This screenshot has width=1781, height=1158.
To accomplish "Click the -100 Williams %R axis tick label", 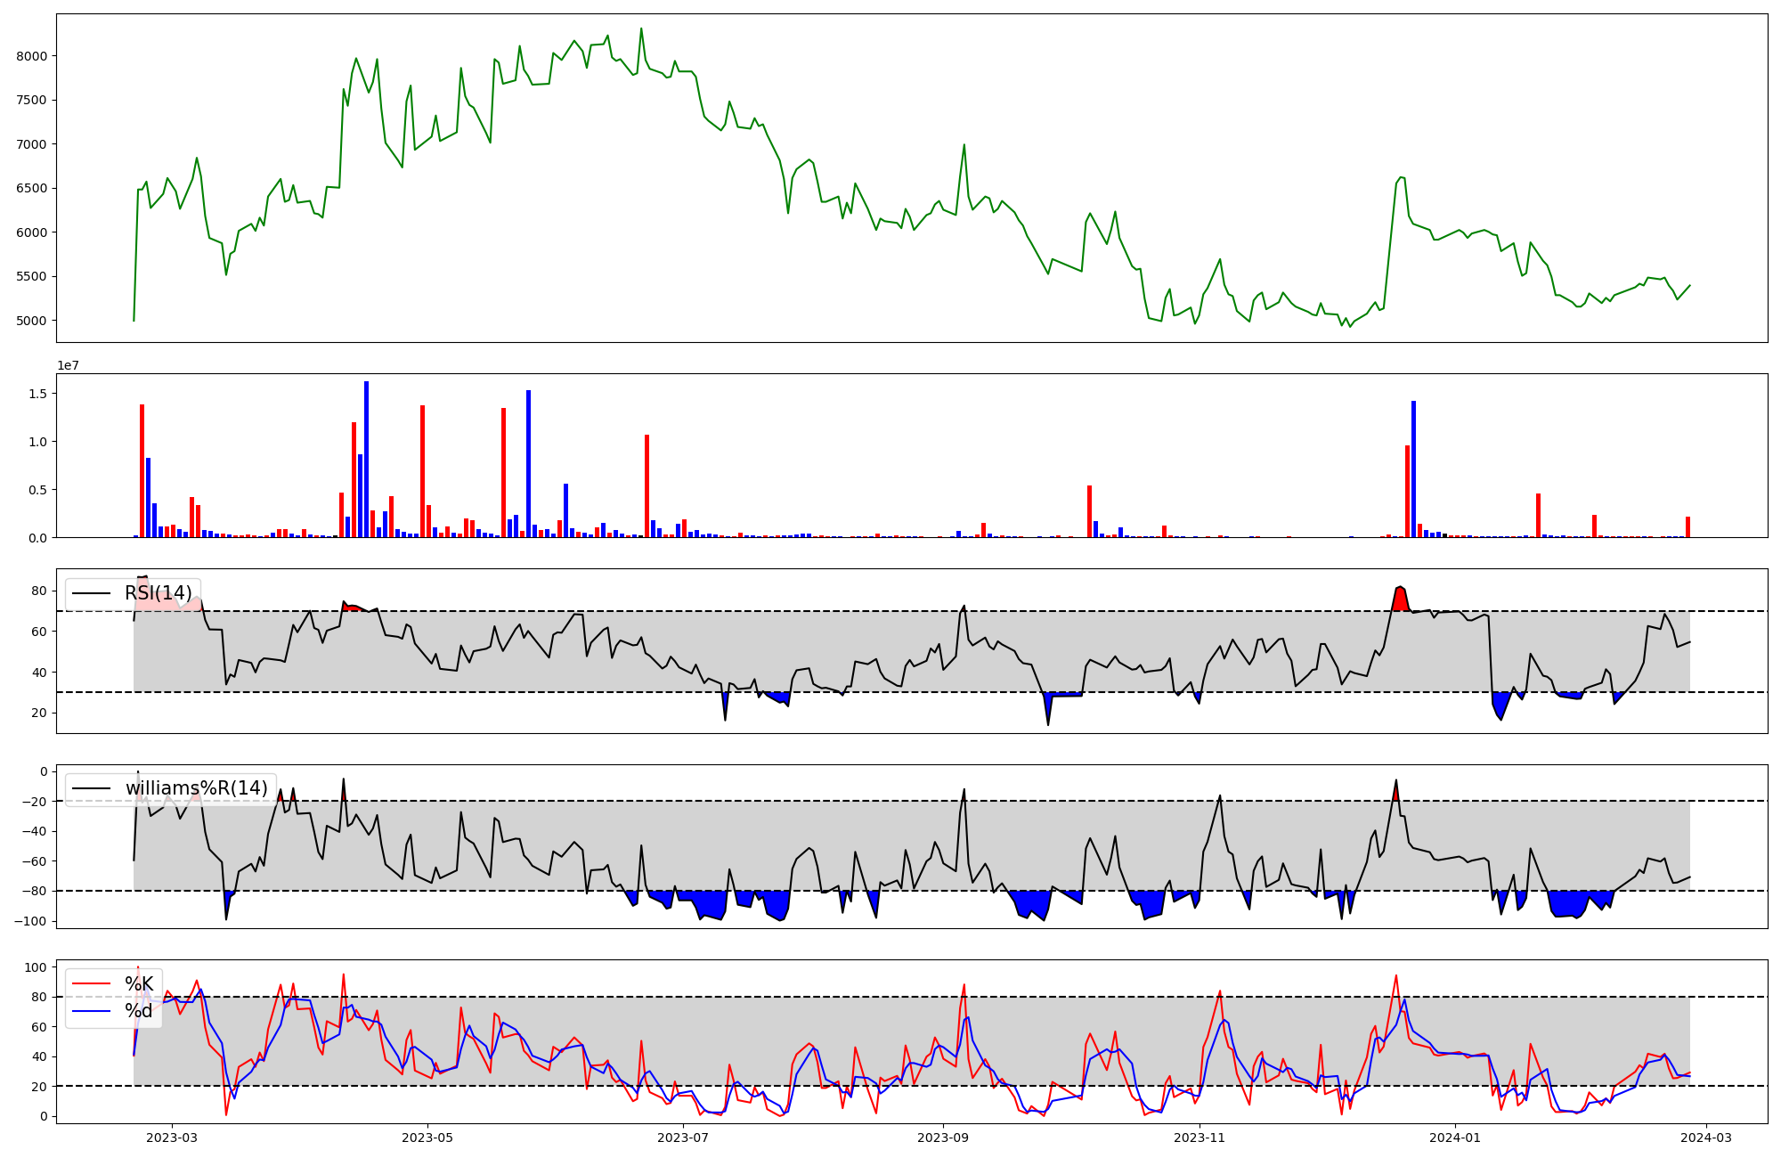I will click(29, 921).
